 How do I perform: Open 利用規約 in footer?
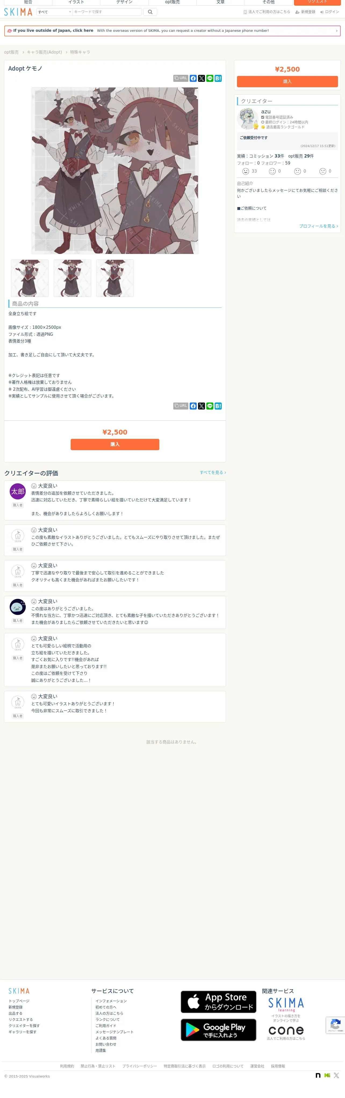tap(67, 1066)
